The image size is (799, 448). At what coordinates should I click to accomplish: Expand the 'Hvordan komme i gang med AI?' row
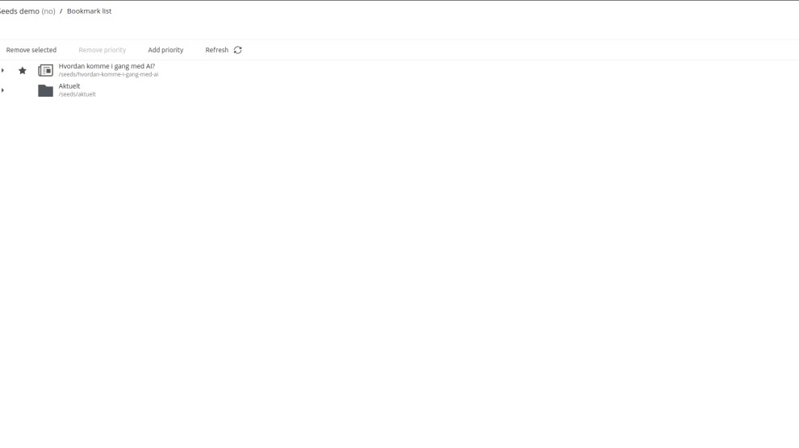(x=3, y=70)
